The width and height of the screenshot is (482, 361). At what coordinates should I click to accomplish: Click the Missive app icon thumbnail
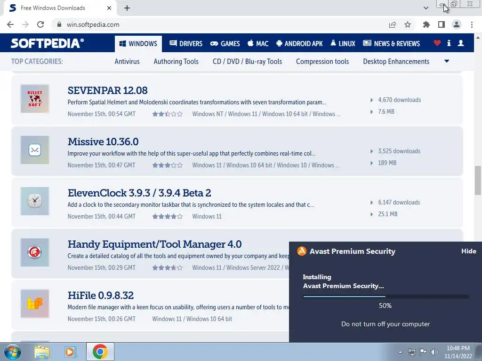35,150
